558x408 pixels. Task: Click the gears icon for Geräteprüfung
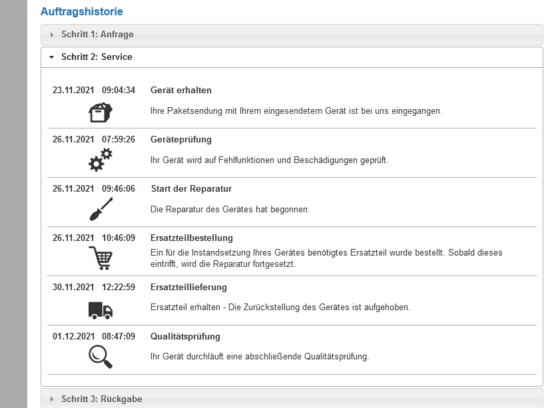[101, 160]
